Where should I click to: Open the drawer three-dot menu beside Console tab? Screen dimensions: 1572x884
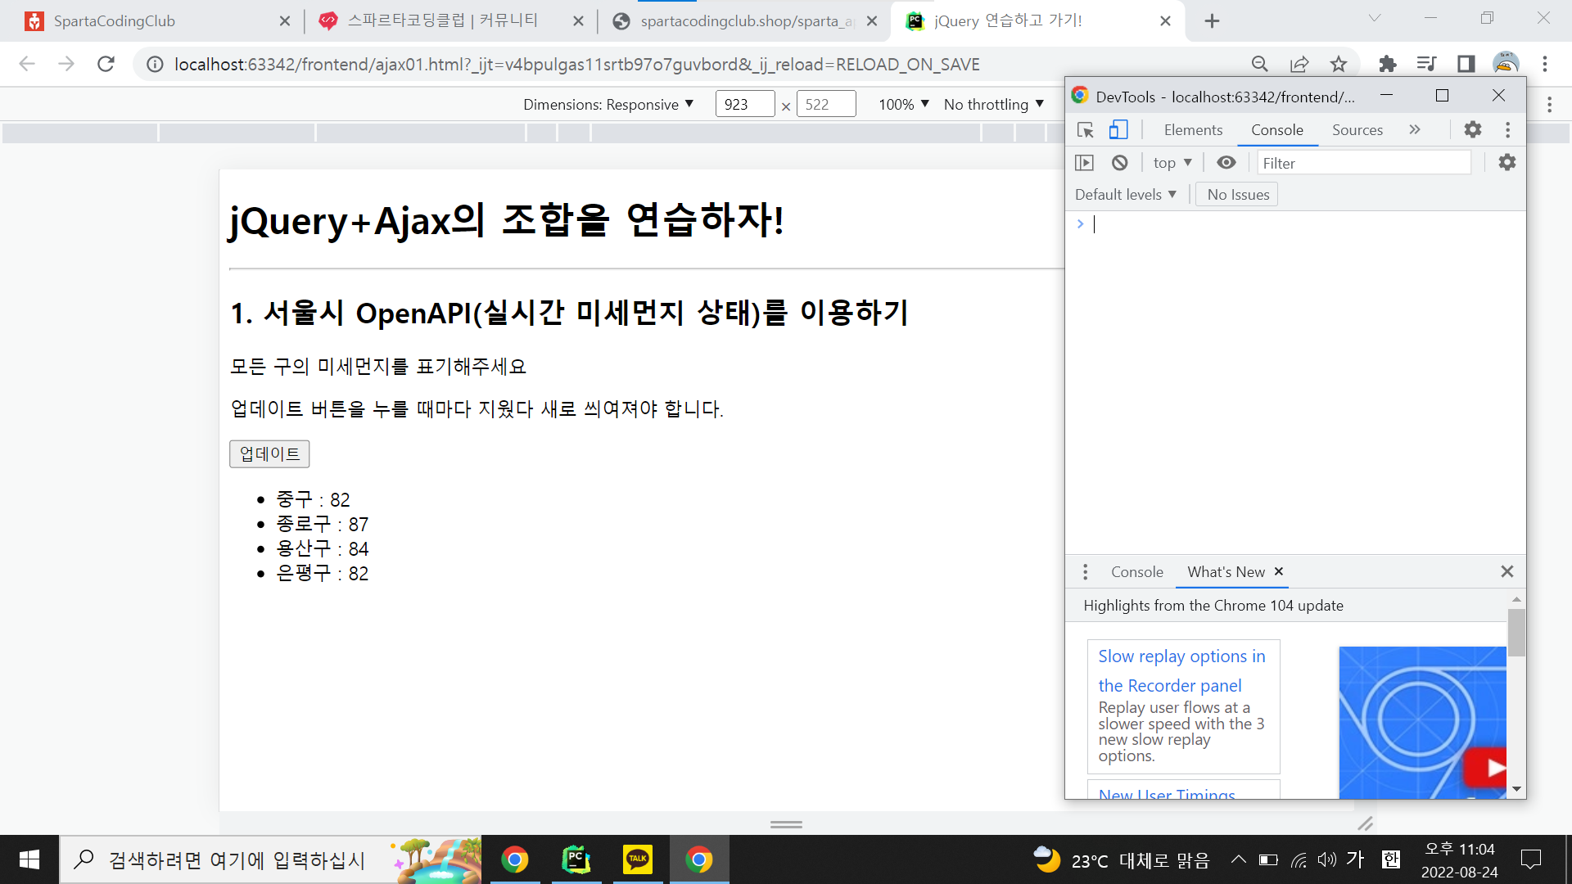click(x=1086, y=572)
